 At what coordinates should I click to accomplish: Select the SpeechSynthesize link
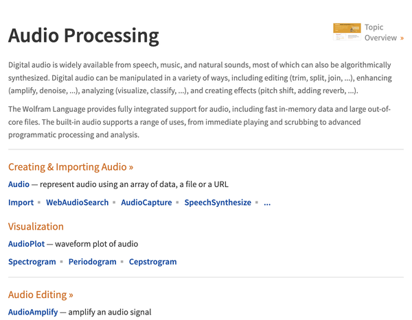coord(218,203)
